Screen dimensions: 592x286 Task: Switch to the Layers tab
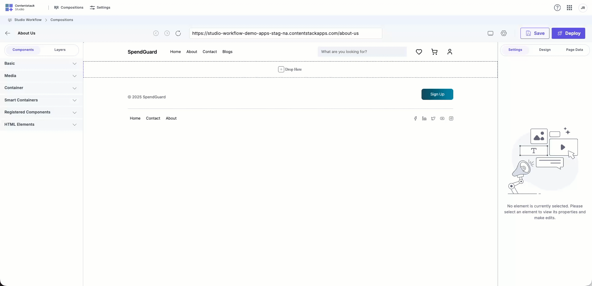[x=60, y=50]
